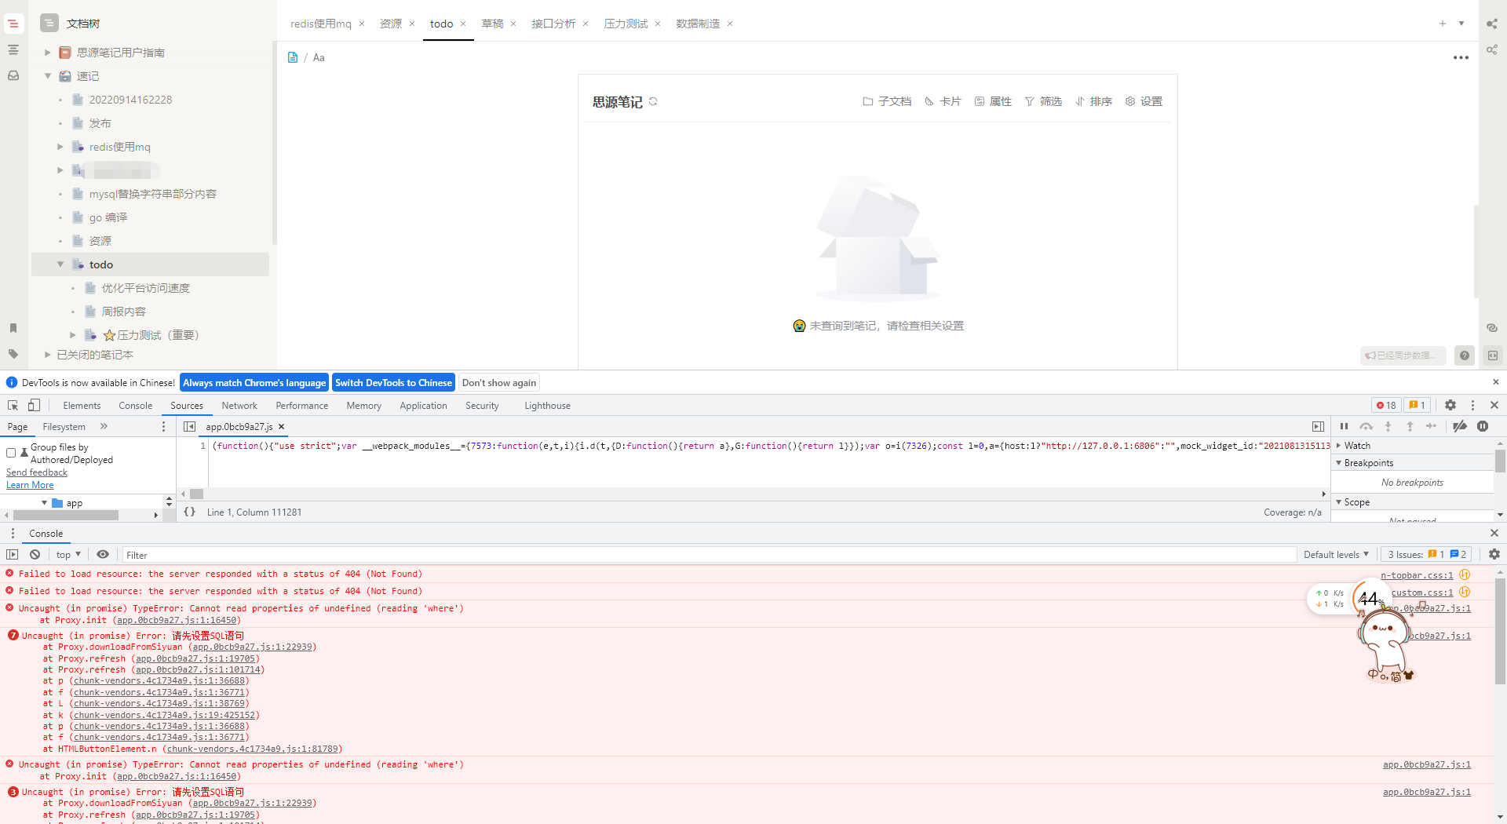
Task: Toggle the debugger sidebar icon
Action: tap(1318, 426)
